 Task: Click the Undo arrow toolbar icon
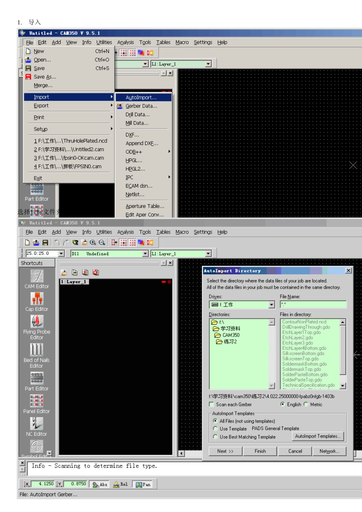[57, 242]
